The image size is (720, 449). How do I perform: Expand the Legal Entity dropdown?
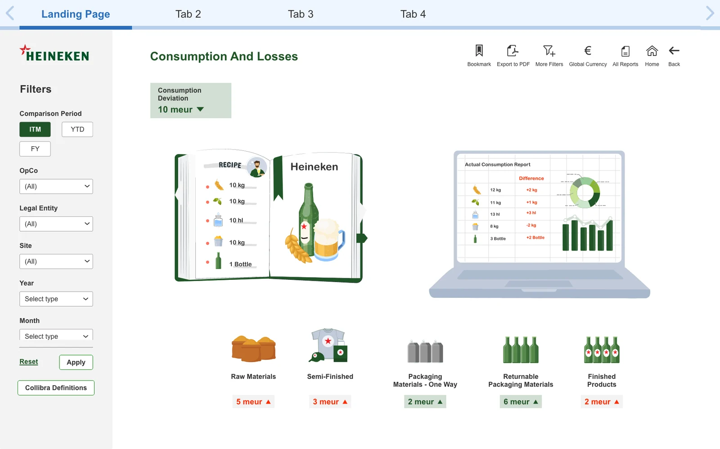[x=56, y=224]
